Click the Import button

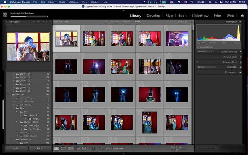point(16,148)
